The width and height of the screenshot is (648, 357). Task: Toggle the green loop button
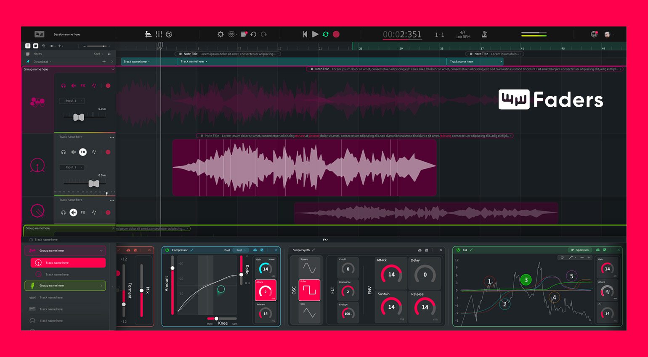coord(326,34)
